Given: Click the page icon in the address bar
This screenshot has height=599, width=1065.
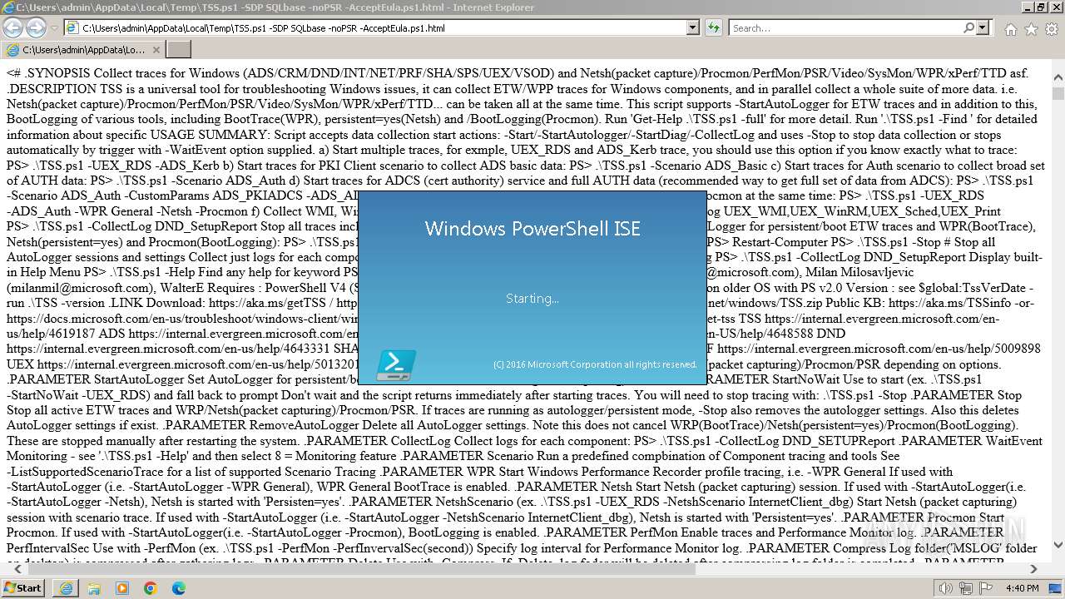Looking at the screenshot, I should (x=72, y=27).
